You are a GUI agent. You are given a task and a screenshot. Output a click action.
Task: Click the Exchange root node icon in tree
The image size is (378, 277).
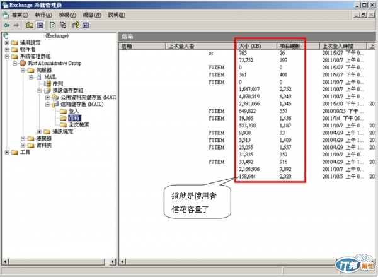click(x=6, y=36)
